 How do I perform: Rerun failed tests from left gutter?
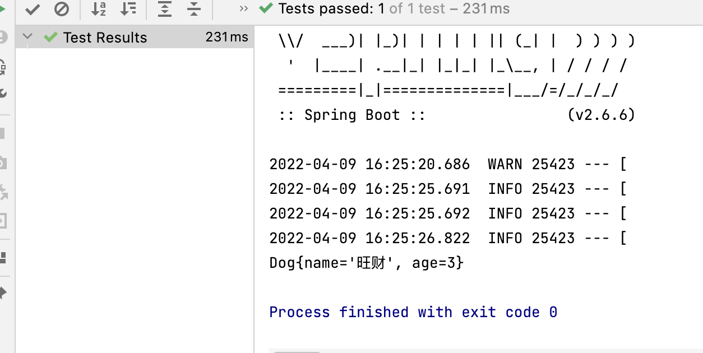point(2,38)
